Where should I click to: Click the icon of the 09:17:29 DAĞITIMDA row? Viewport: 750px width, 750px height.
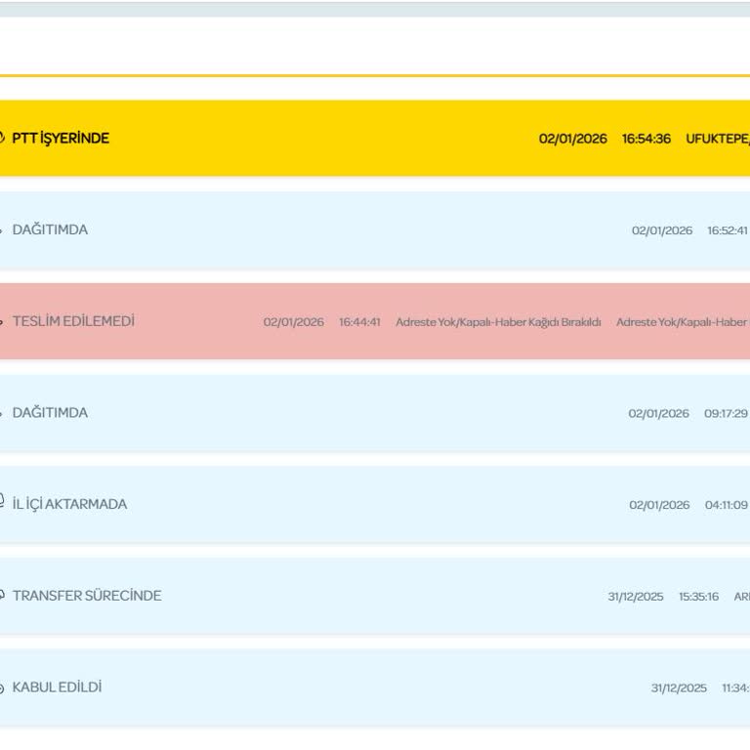(2, 414)
